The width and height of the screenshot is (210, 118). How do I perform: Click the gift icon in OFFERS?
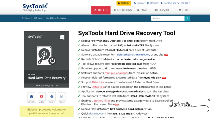pyautogui.click(x=95, y=10)
